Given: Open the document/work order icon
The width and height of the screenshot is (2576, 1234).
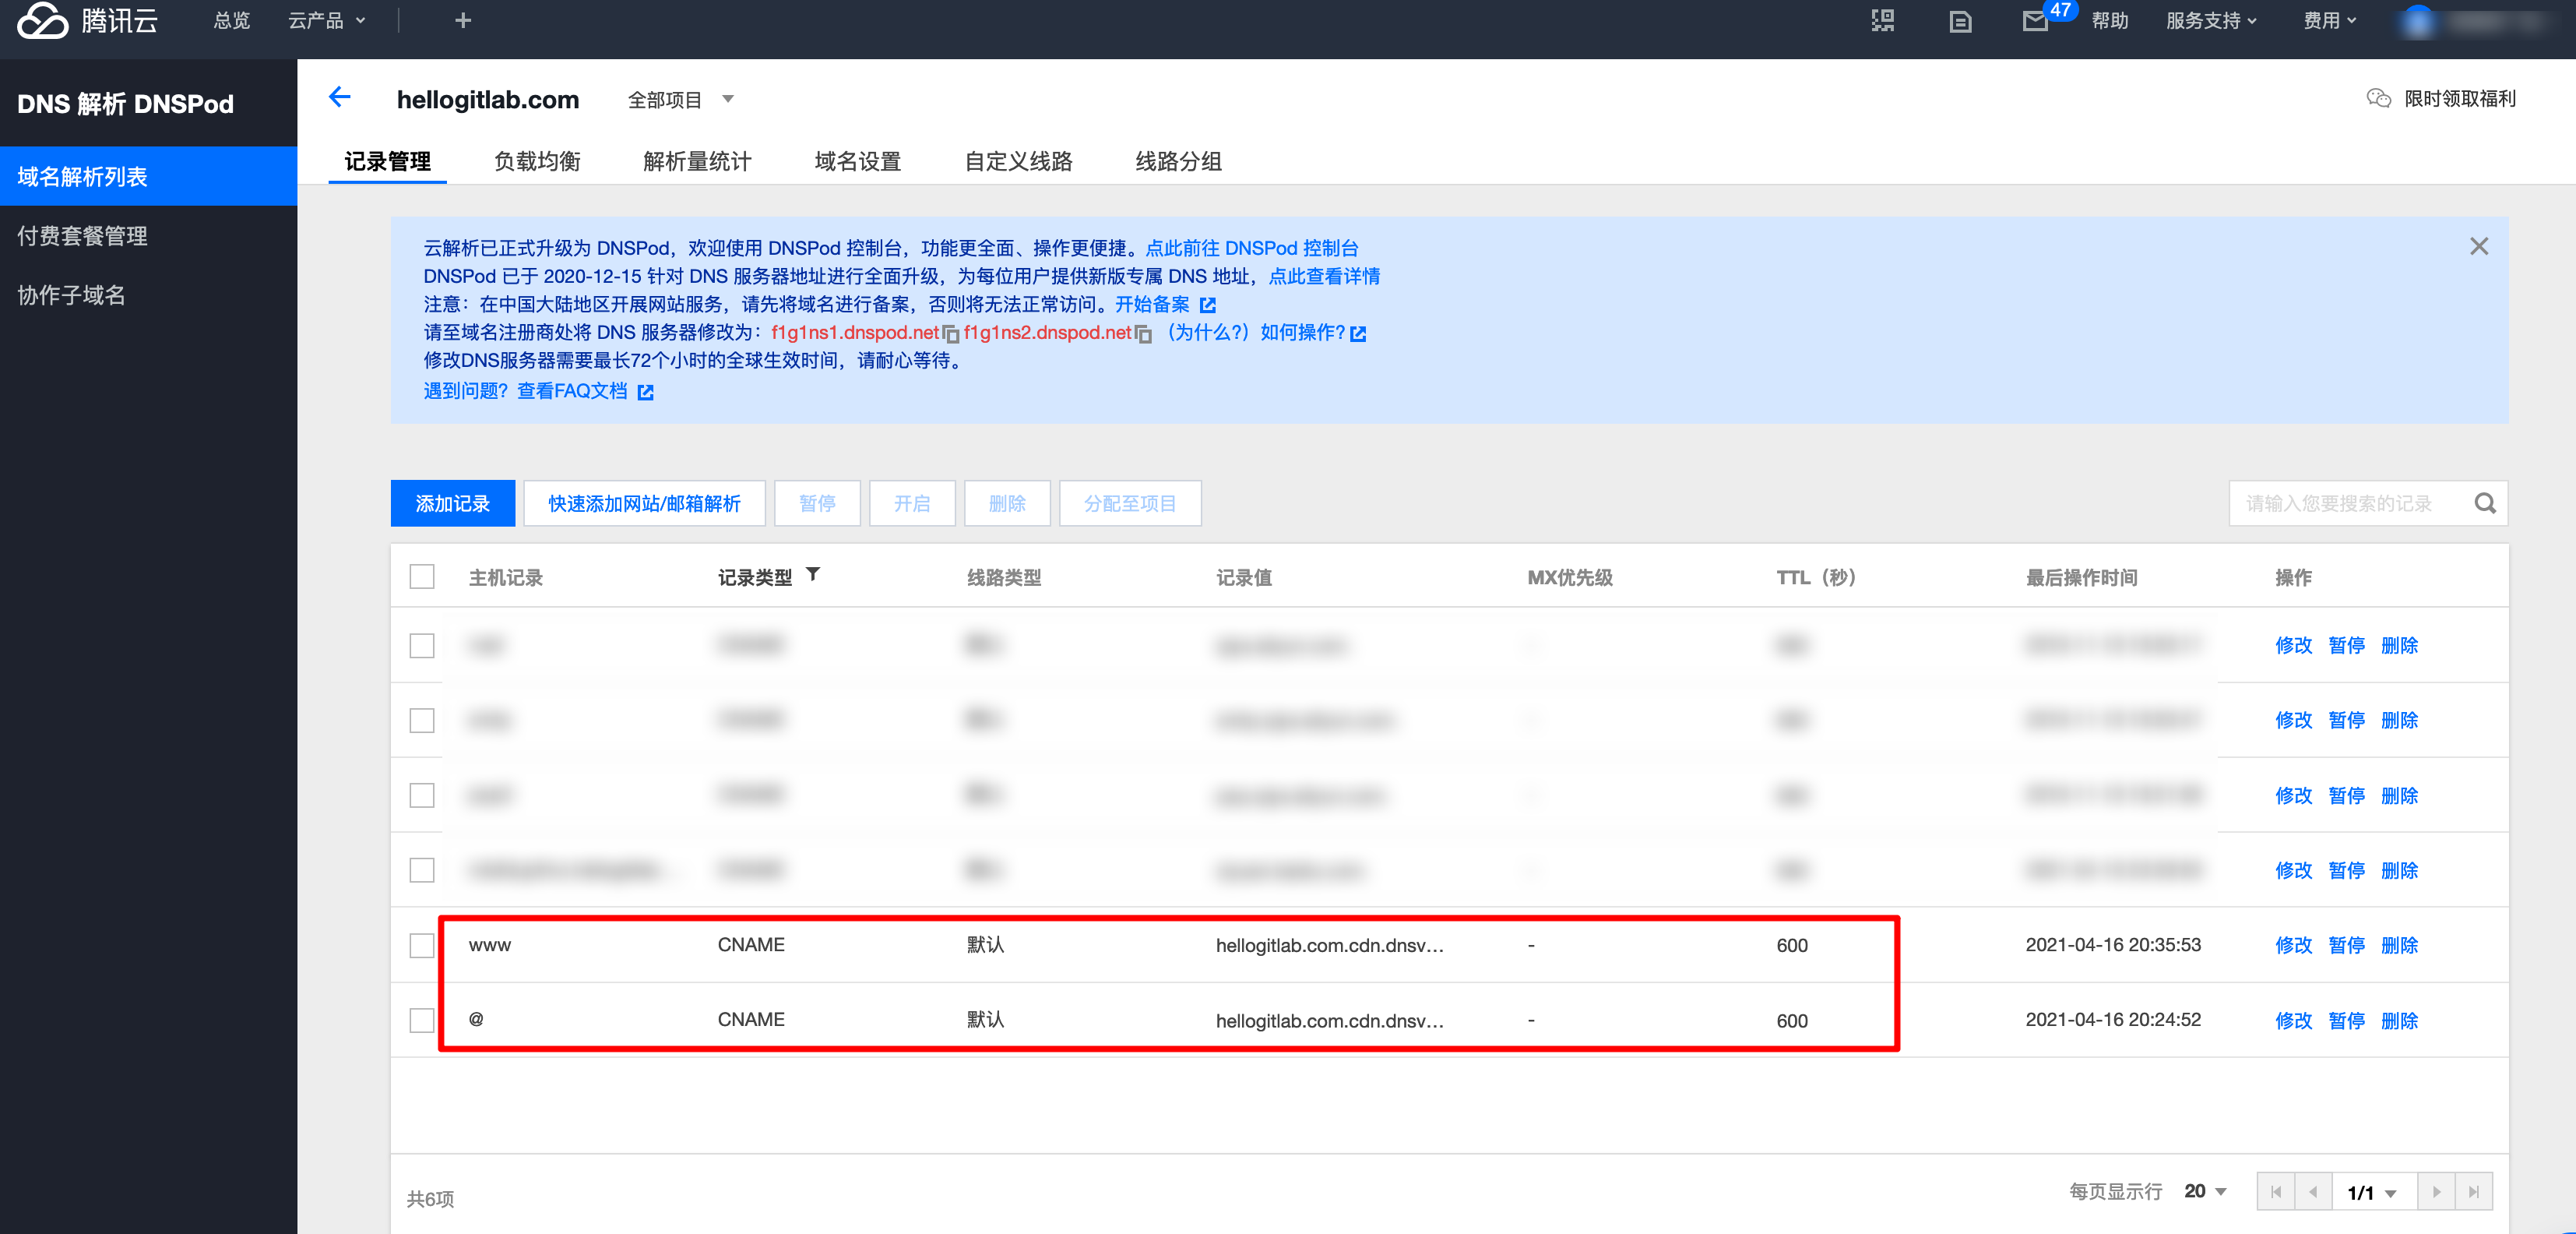Looking at the screenshot, I should (1960, 21).
